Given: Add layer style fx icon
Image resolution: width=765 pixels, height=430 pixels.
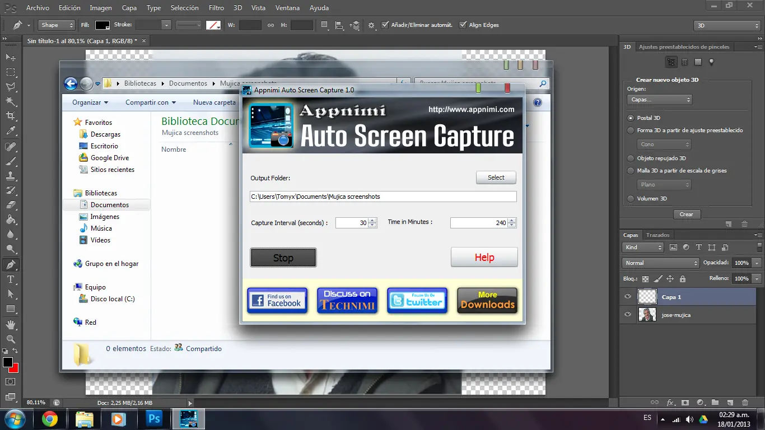Looking at the screenshot, I should tap(670, 403).
